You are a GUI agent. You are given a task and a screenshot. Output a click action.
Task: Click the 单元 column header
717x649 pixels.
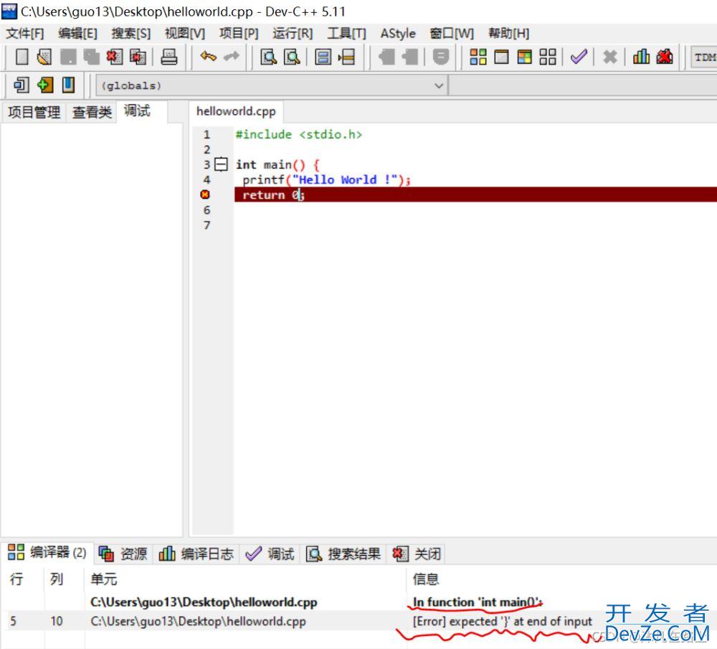point(103,579)
